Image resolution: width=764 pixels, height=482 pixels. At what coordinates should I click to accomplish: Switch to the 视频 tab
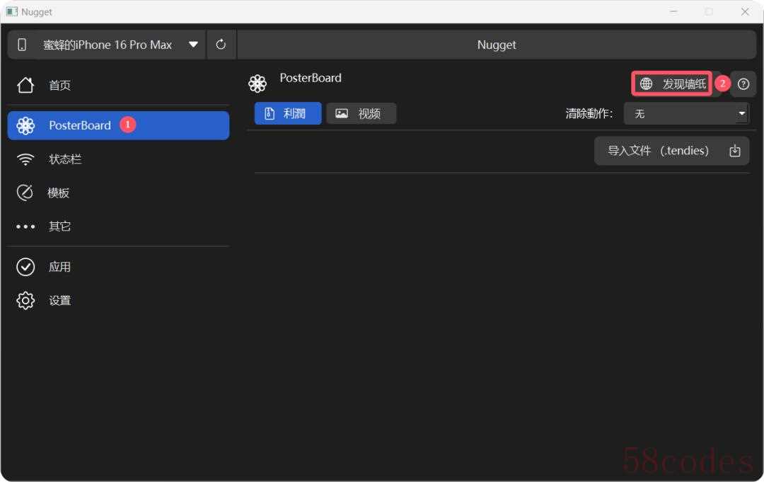tap(361, 113)
